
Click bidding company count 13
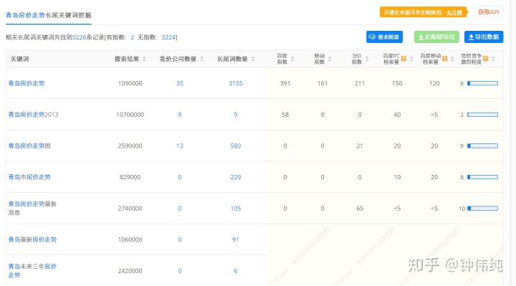tap(180, 146)
